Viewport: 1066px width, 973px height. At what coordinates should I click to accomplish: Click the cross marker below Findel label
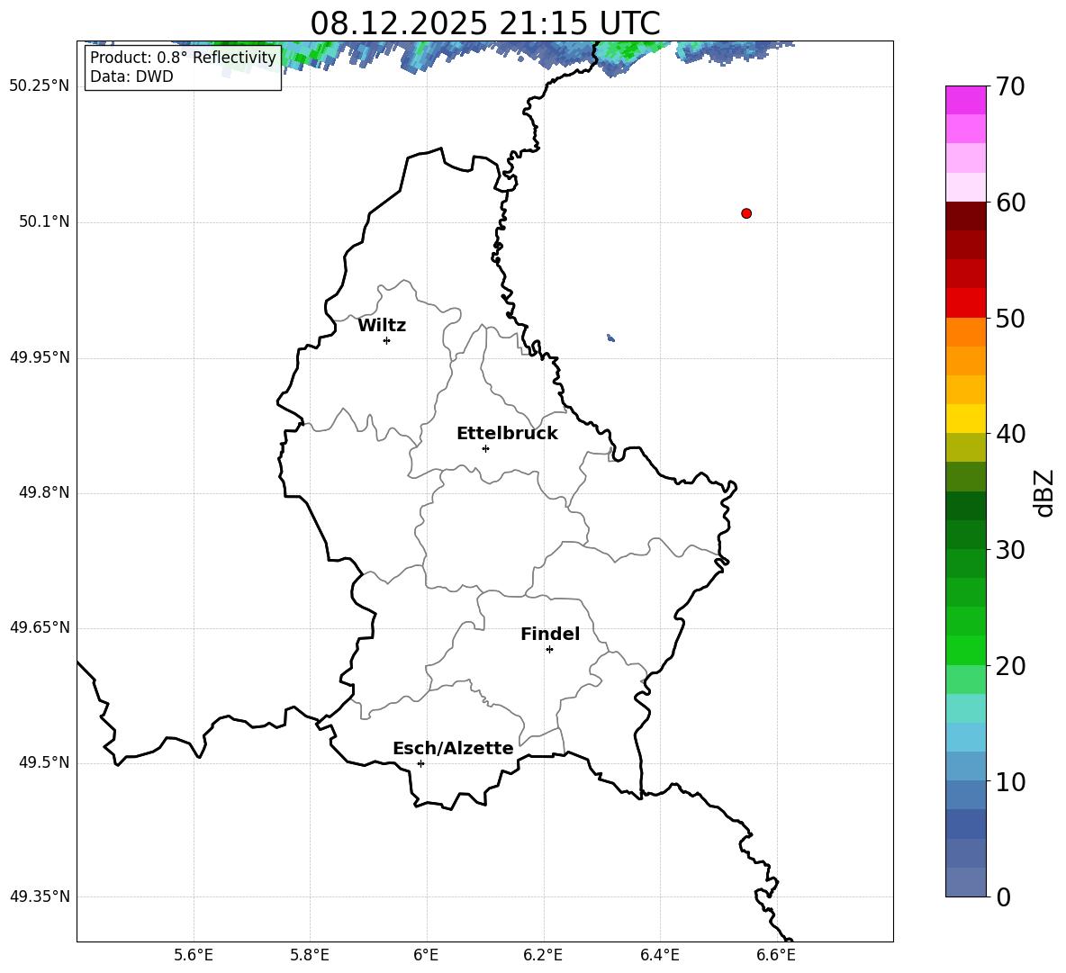point(549,649)
